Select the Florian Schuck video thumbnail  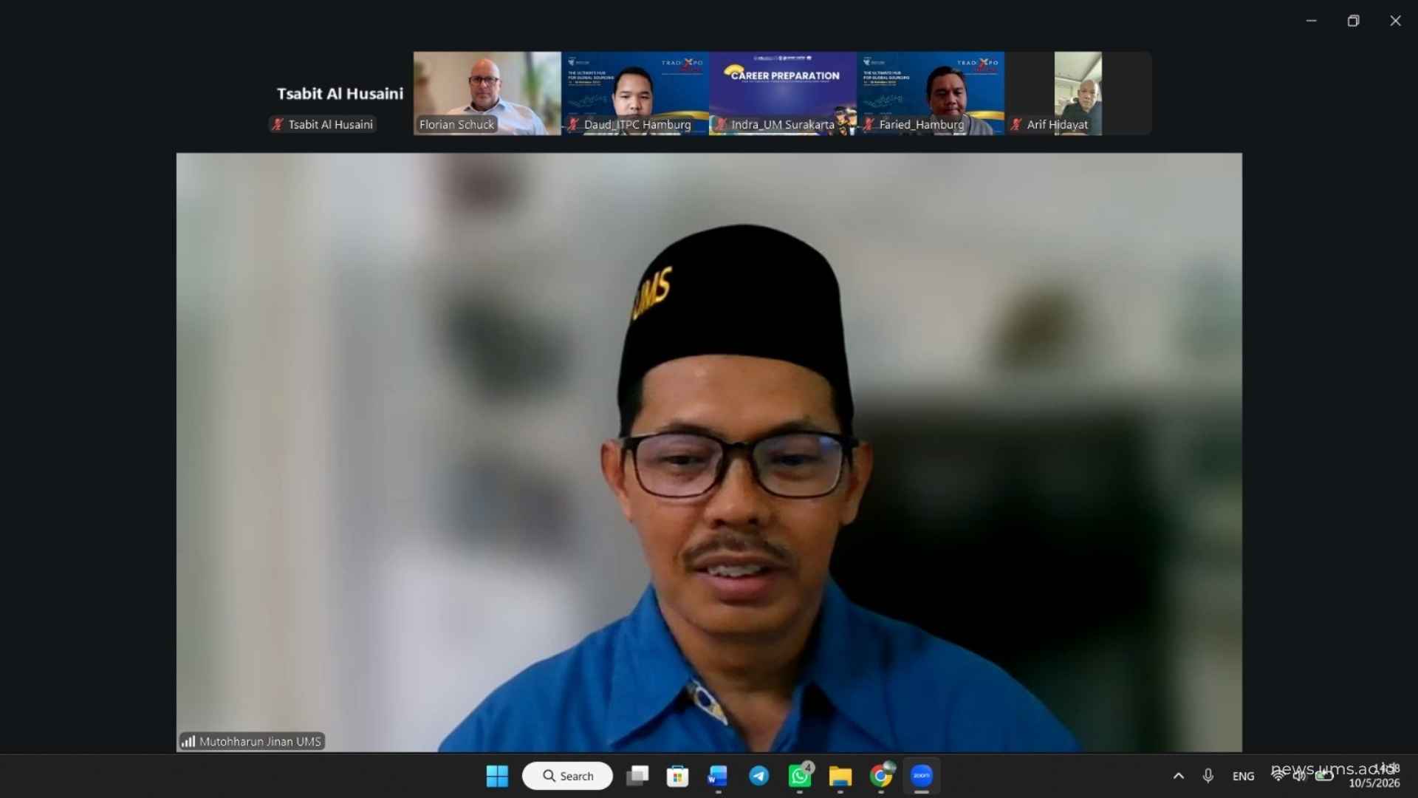[487, 93]
